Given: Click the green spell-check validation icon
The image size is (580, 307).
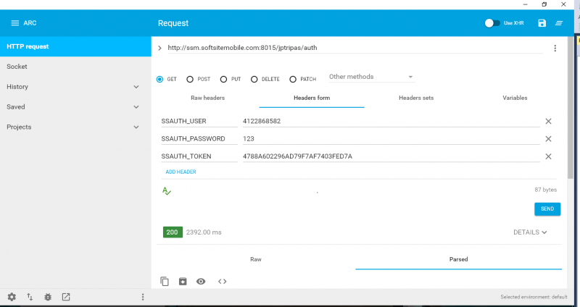Looking at the screenshot, I should 167,191.
